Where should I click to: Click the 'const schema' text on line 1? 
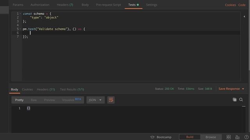tap(34, 14)
